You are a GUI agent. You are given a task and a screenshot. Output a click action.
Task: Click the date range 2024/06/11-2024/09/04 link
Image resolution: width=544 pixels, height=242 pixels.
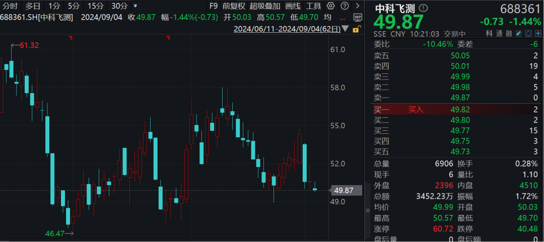pos(287,29)
